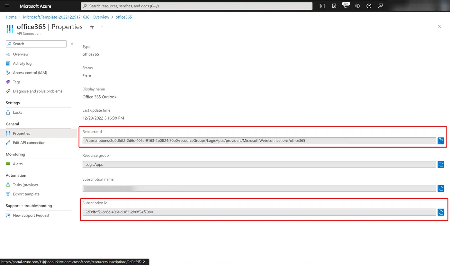Image resolution: width=450 pixels, height=265 pixels.
Task: Open the more options ellipsis beside title
Action: point(101,27)
